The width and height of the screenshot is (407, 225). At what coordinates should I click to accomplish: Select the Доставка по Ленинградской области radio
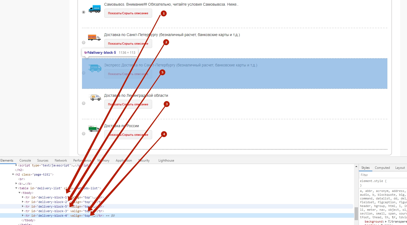84,103
